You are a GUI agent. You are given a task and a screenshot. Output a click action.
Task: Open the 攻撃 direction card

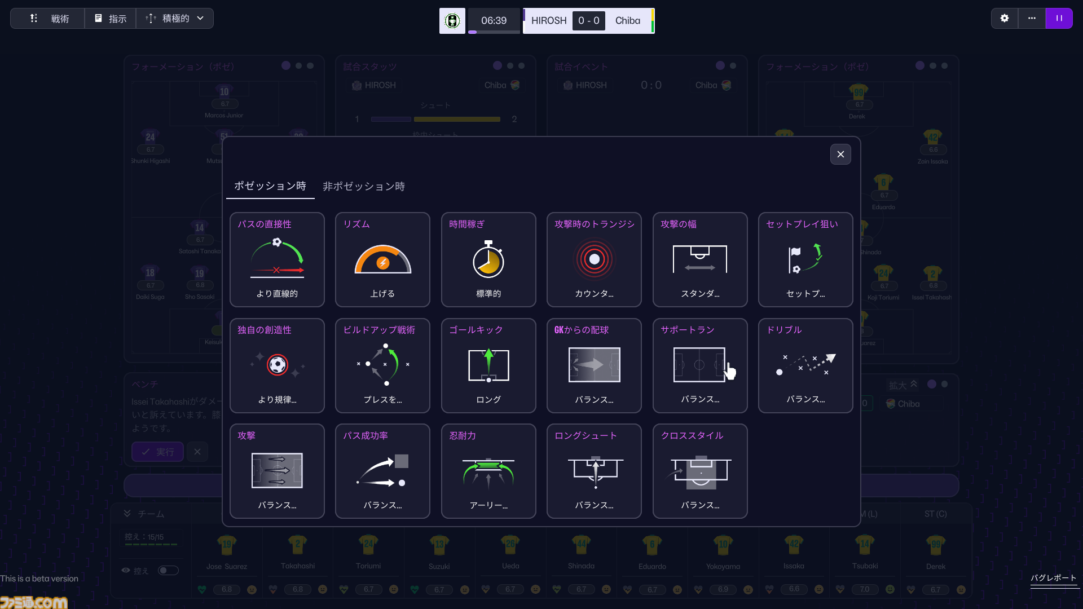click(277, 471)
